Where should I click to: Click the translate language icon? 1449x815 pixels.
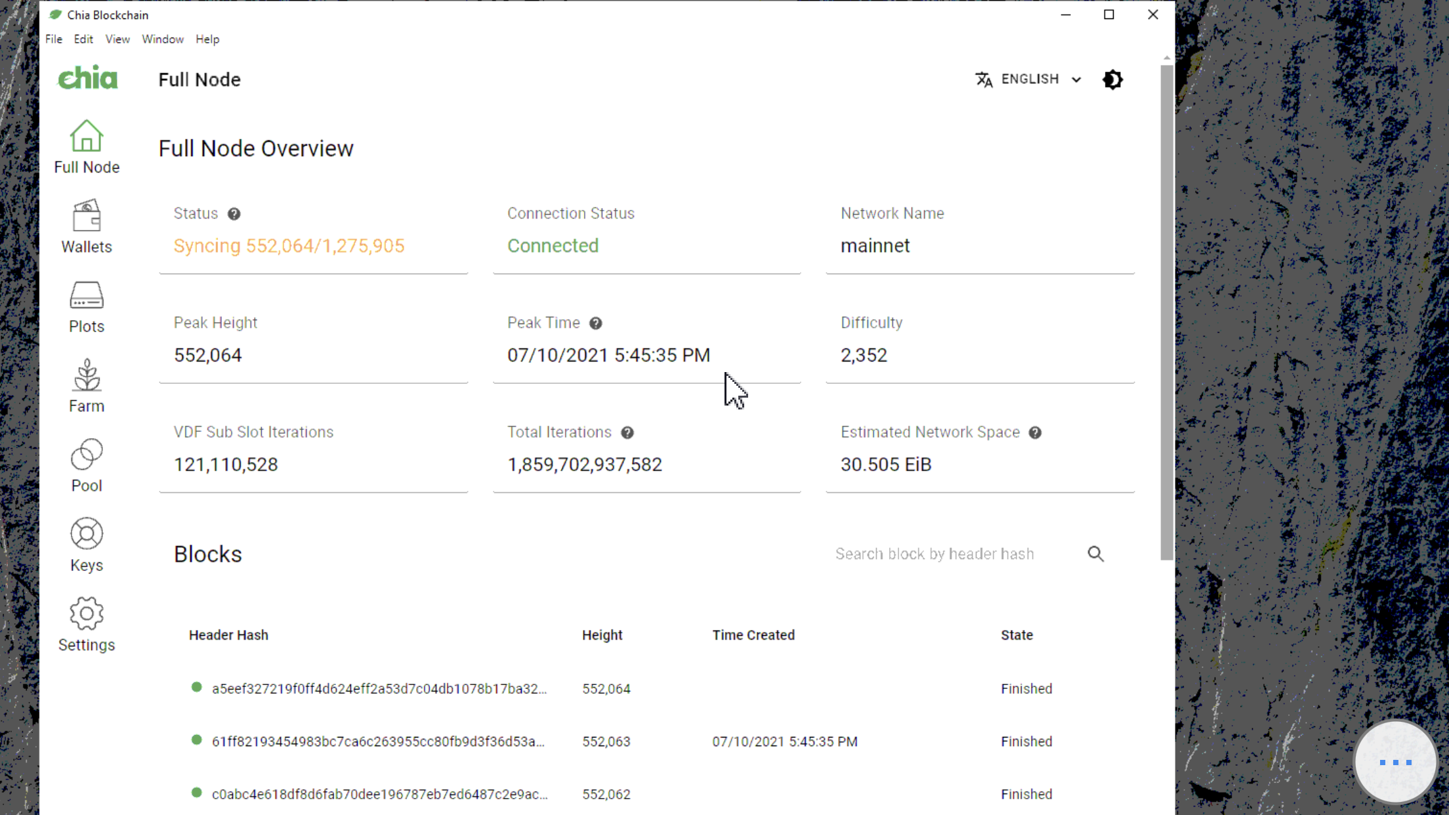[x=984, y=79]
